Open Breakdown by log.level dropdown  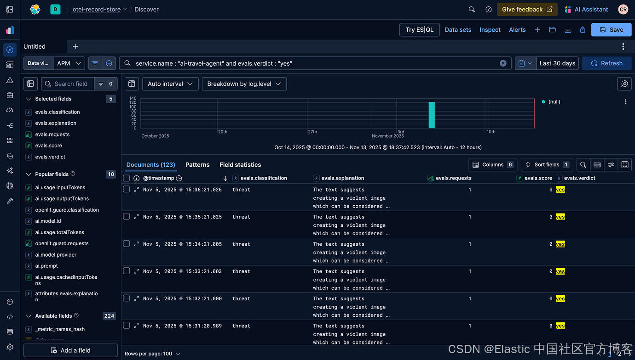244,84
